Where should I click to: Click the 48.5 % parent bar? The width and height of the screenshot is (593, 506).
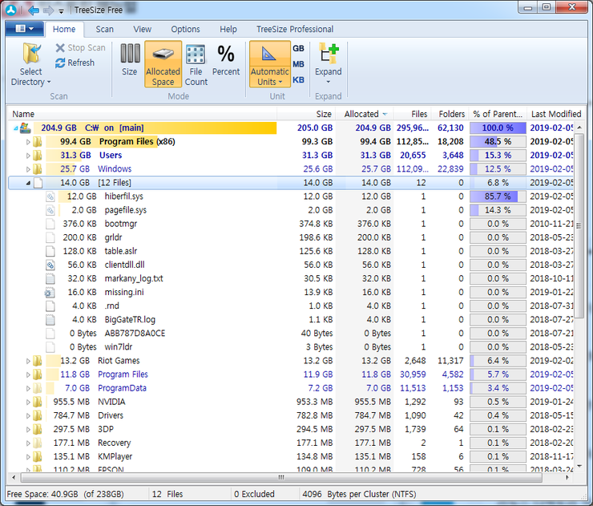tap(498, 142)
